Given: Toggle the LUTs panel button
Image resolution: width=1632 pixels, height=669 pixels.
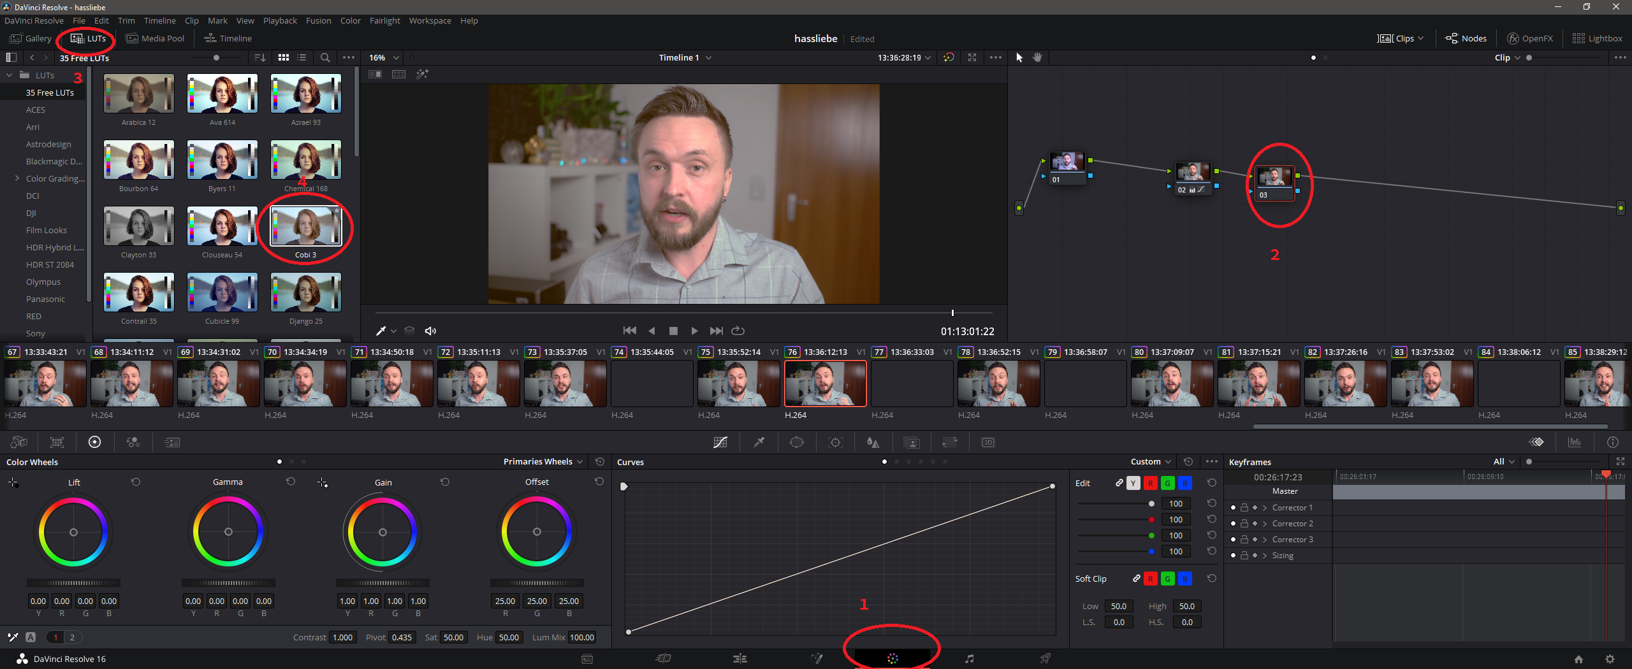Looking at the screenshot, I should 89,38.
